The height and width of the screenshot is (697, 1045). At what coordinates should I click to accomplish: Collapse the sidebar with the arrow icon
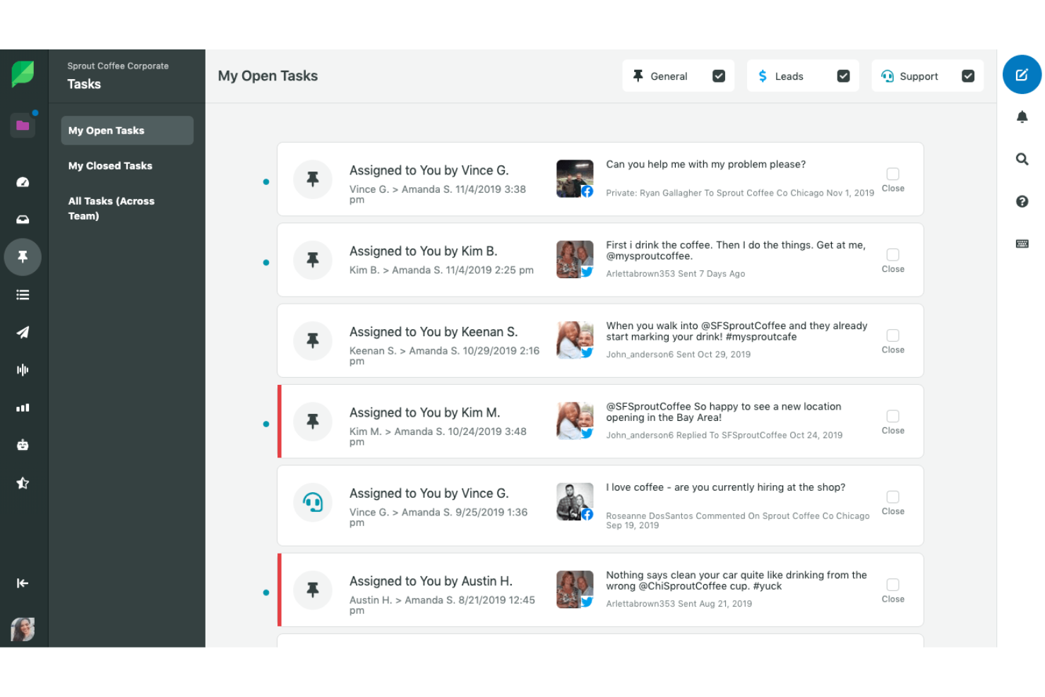(23, 583)
